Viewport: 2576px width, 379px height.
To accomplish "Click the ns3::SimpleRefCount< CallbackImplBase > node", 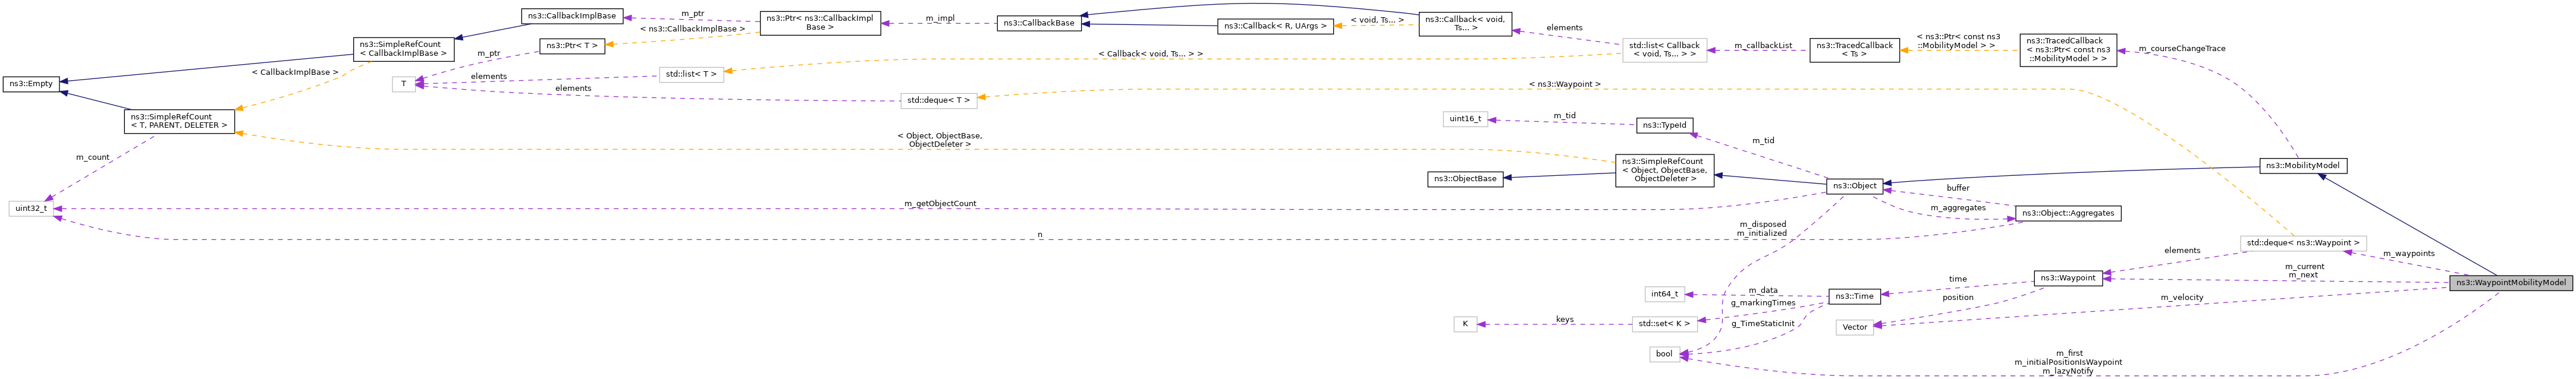I will (x=403, y=49).
